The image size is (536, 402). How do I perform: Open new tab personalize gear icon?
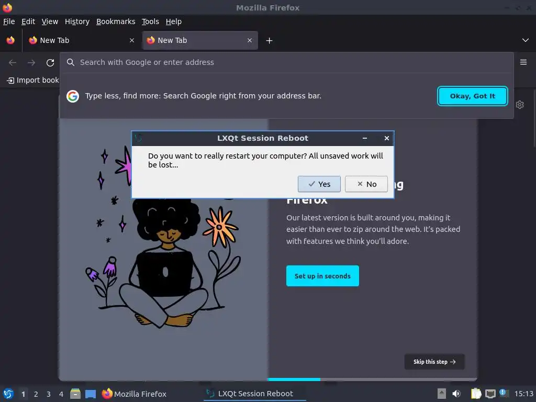point(520,105)
